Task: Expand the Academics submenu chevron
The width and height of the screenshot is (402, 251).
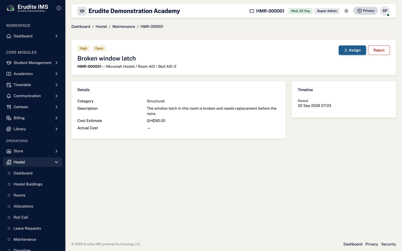Action: (x=57, y=74)
